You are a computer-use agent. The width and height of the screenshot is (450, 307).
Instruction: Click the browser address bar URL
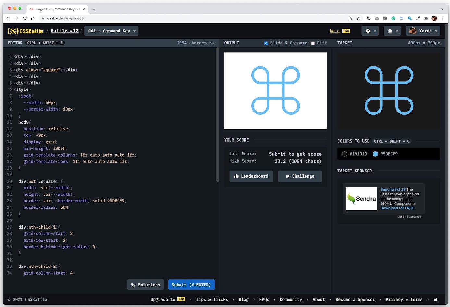pos(66,18)
